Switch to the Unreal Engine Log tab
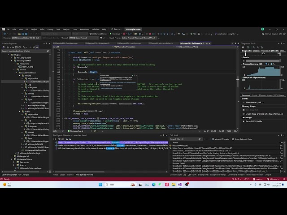 (178, 175)
